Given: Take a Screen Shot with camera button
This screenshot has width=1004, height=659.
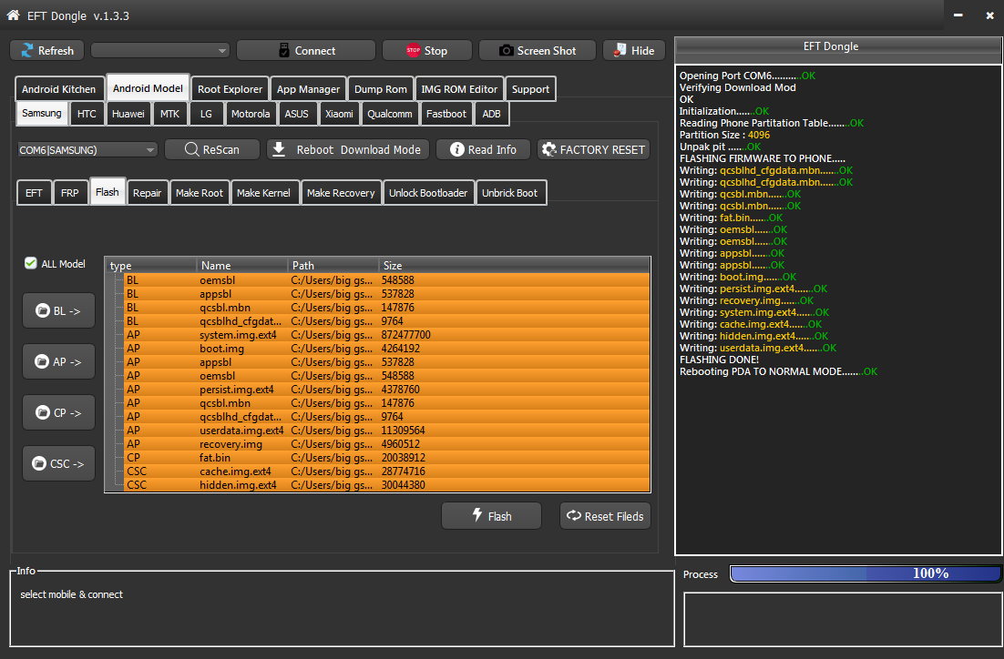Looking at the screenshot, I should pos(538,51).
